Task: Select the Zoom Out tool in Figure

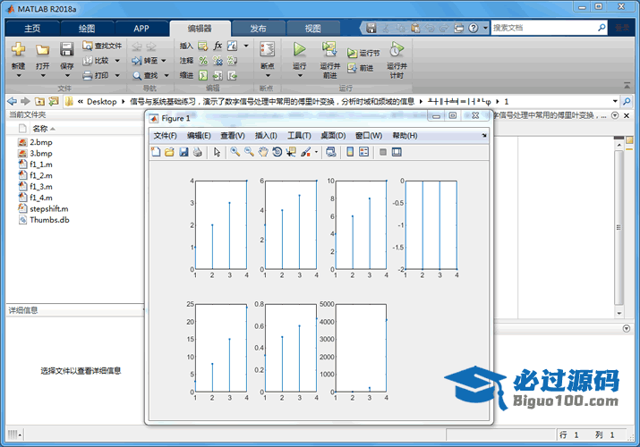Action: coord(249,152)
